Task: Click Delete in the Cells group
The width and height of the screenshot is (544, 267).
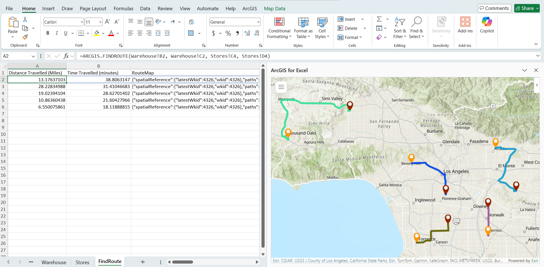Action: (347, 28)
